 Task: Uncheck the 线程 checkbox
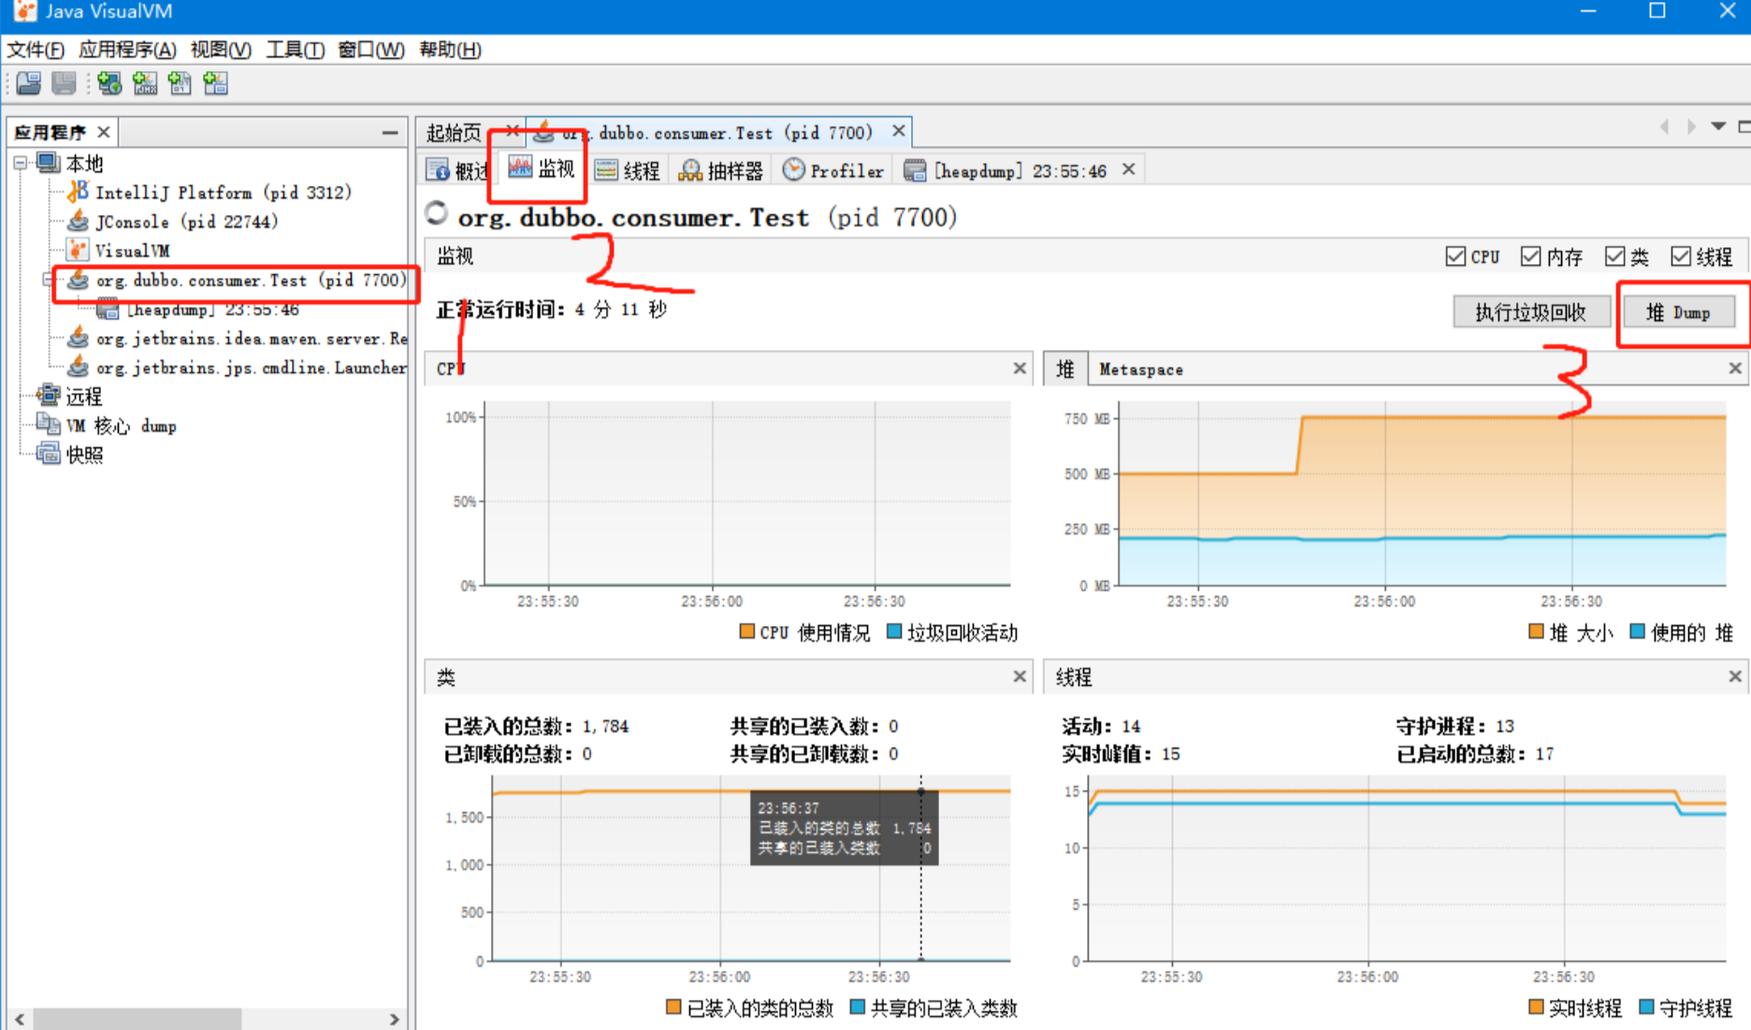pyautogui.click(x=1681, y=256)
